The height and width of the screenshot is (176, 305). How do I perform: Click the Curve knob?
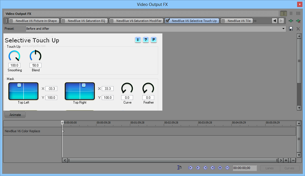127,88
